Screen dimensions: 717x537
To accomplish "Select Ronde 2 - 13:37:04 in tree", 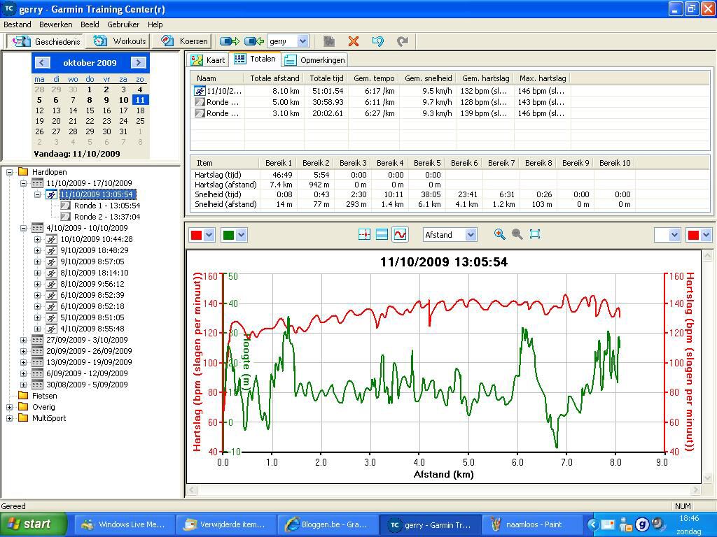I will 106,217.
